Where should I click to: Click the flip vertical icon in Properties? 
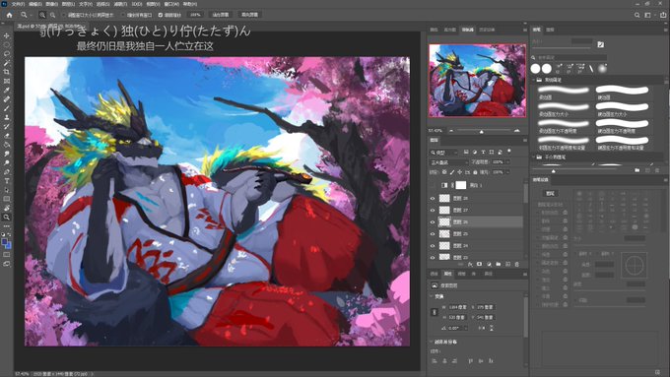(492, 328)
